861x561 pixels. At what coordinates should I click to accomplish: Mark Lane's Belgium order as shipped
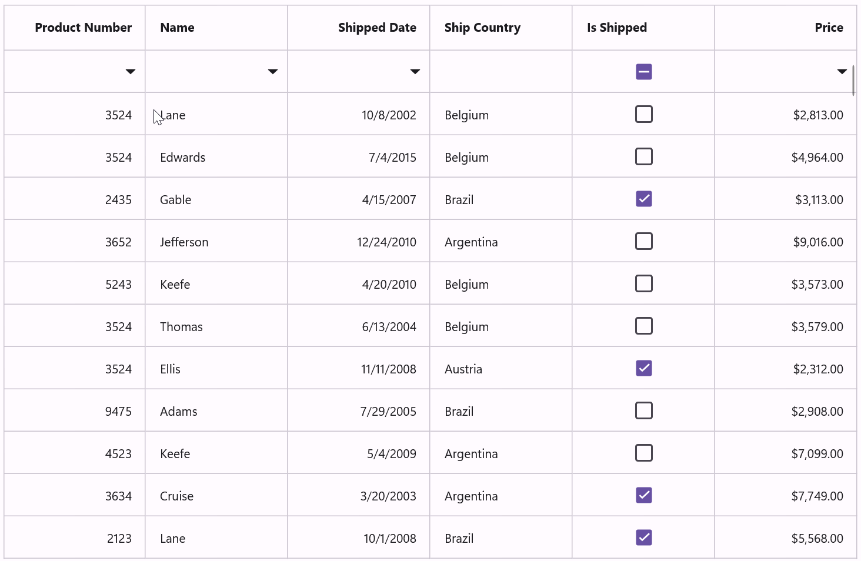tap(643, 114)
